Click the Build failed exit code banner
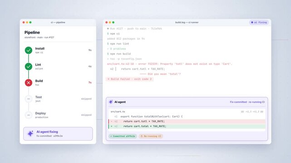Screen dimensions: 291x163 (129, 79)
